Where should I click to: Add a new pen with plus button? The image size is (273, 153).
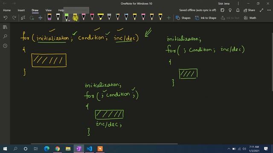pyautogui.click(x=168, y=18)
